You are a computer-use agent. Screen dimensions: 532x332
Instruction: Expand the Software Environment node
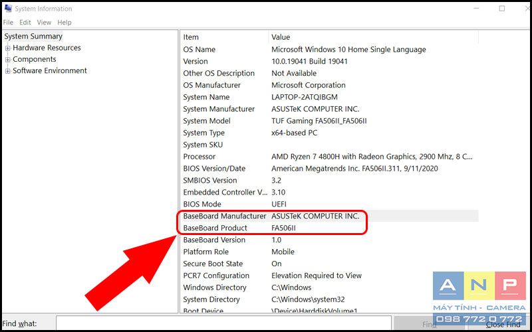pos(8,71)
